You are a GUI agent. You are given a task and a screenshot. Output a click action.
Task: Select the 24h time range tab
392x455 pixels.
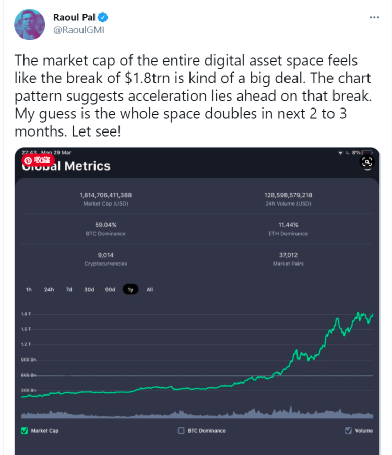[49, 289]
